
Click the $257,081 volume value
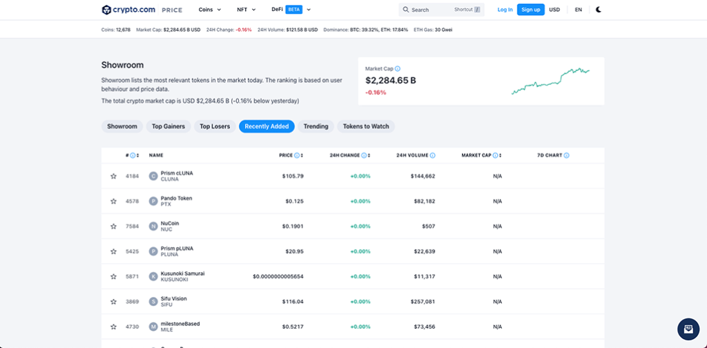pyautogui.click(x=423, y=302)
